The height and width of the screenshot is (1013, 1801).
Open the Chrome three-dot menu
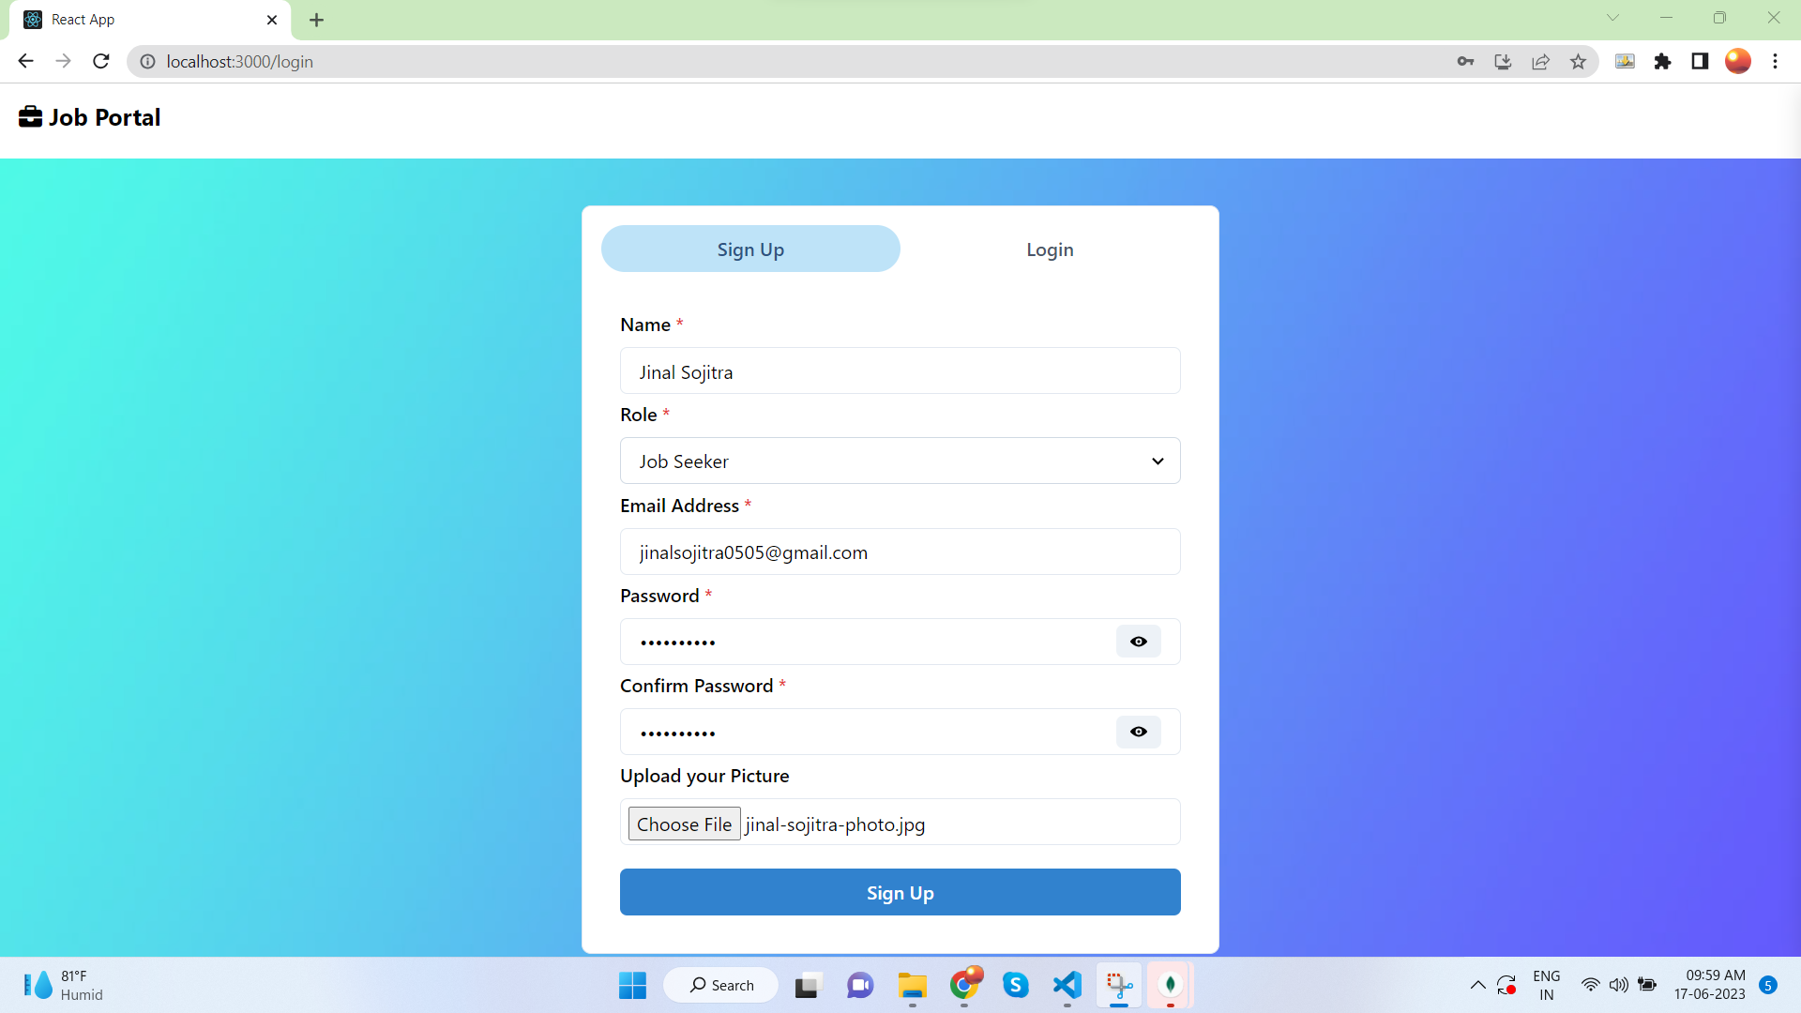coord(1775,61)
